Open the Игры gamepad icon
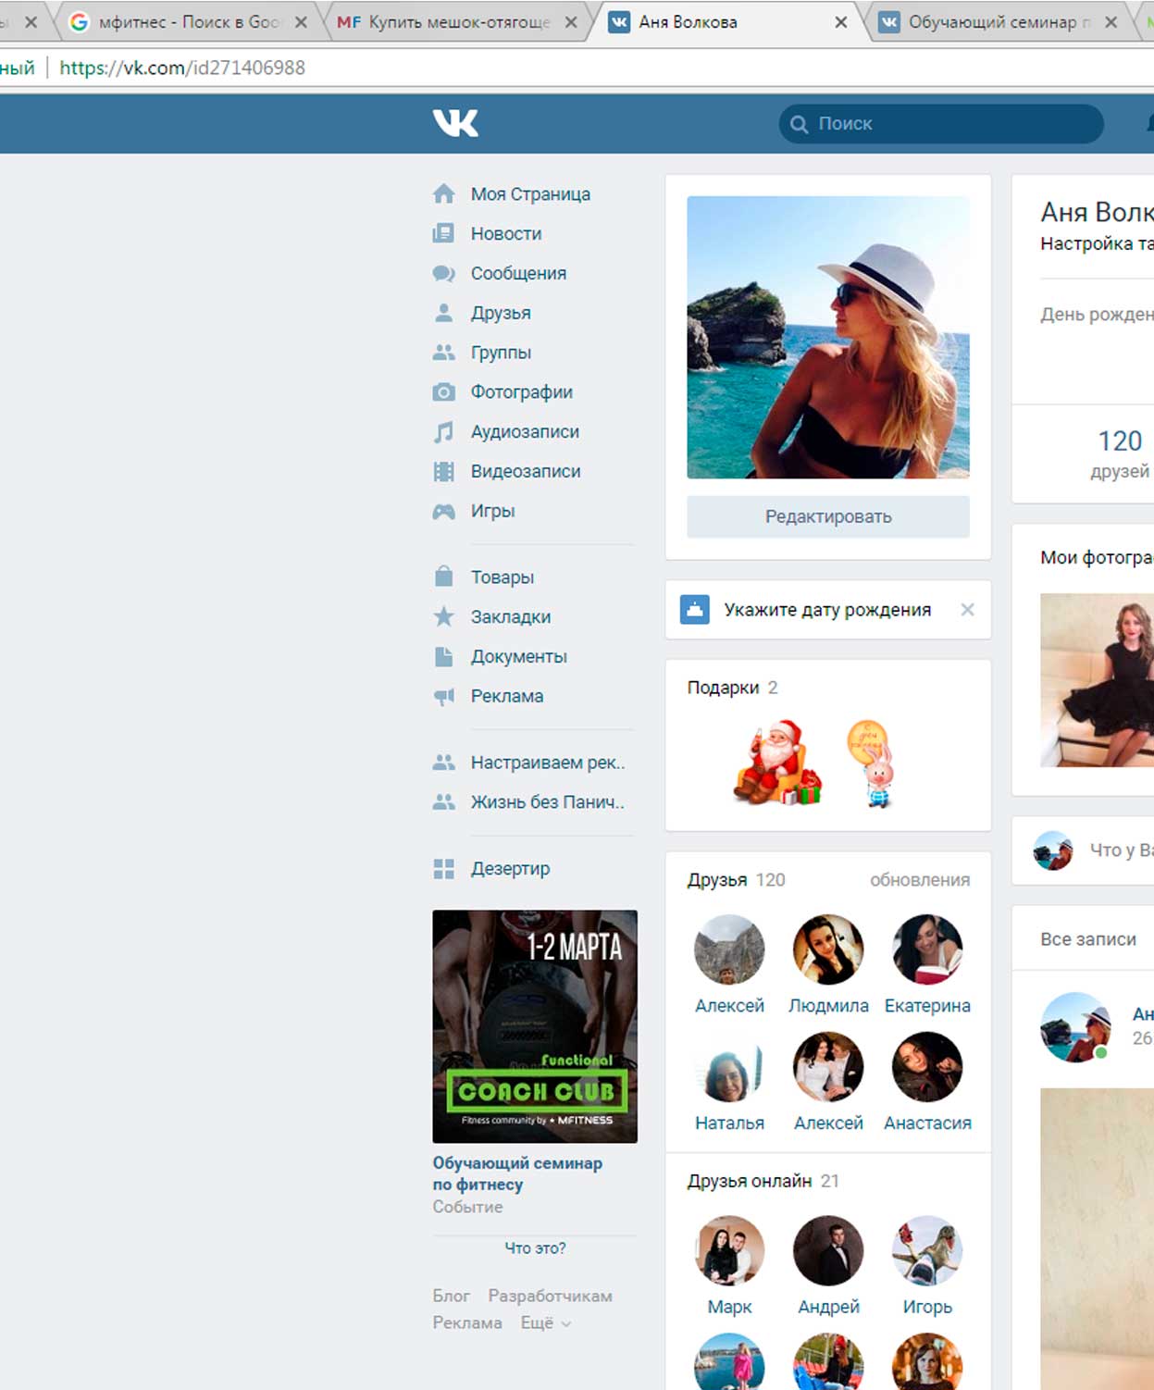Screen dimensions: 1154x1390 [x=444, y=511]
